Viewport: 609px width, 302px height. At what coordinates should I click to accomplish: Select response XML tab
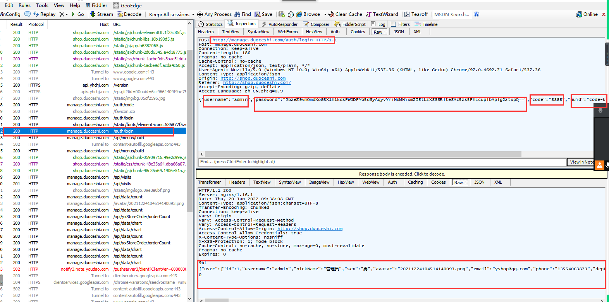(498, 182)
